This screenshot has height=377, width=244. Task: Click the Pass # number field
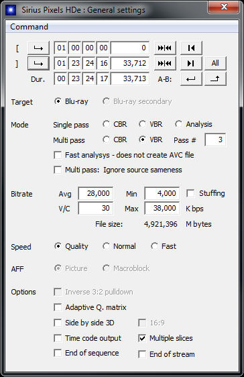pos(215,140)
